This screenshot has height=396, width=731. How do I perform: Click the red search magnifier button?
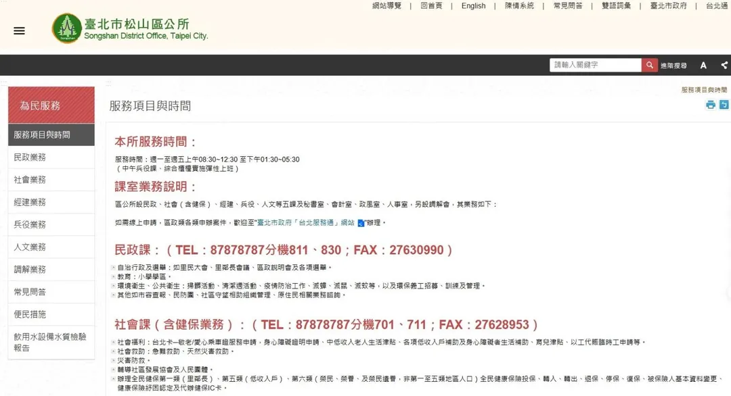click(649, 65)
